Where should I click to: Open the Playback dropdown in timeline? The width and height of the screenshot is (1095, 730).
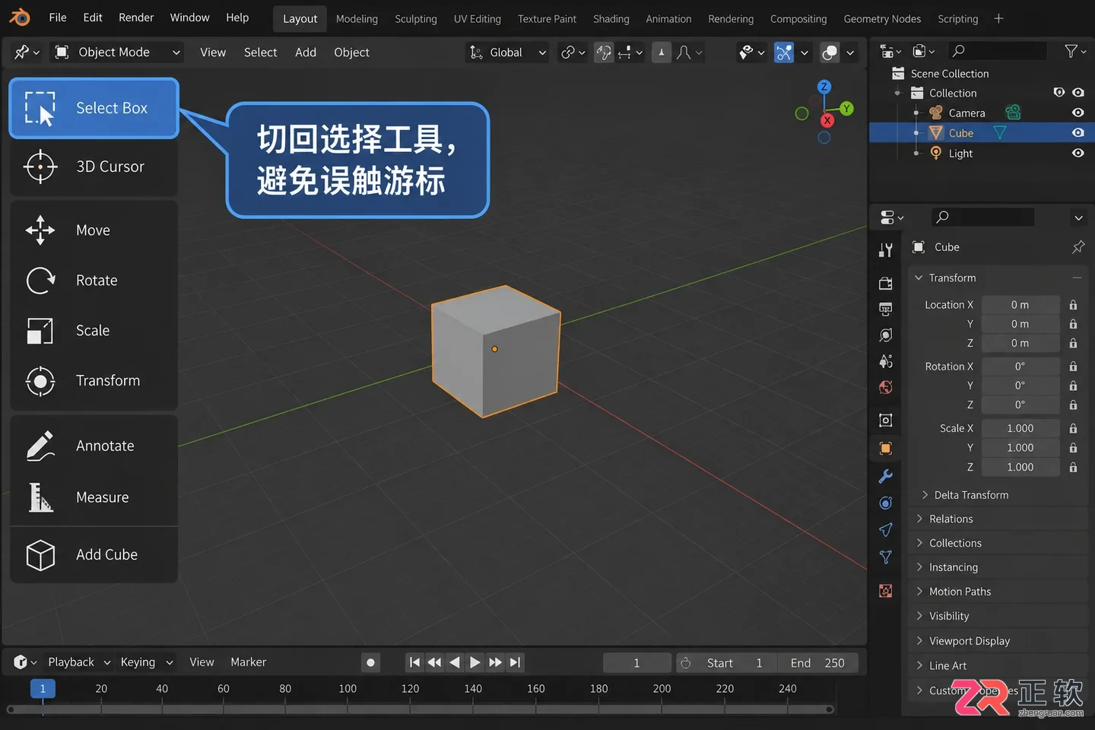coord(79,662)
